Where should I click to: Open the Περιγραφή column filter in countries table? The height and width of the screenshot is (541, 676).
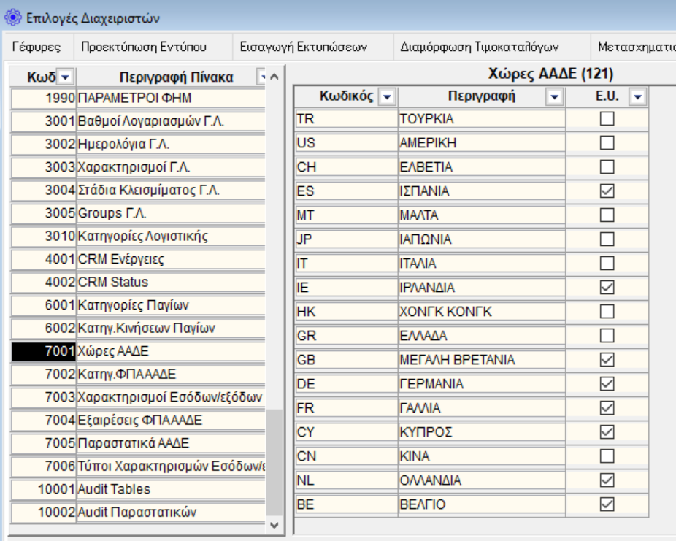pos(555,96)
